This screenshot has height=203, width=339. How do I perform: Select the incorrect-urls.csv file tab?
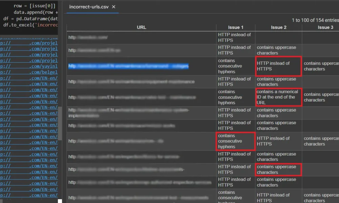[88, 7]
